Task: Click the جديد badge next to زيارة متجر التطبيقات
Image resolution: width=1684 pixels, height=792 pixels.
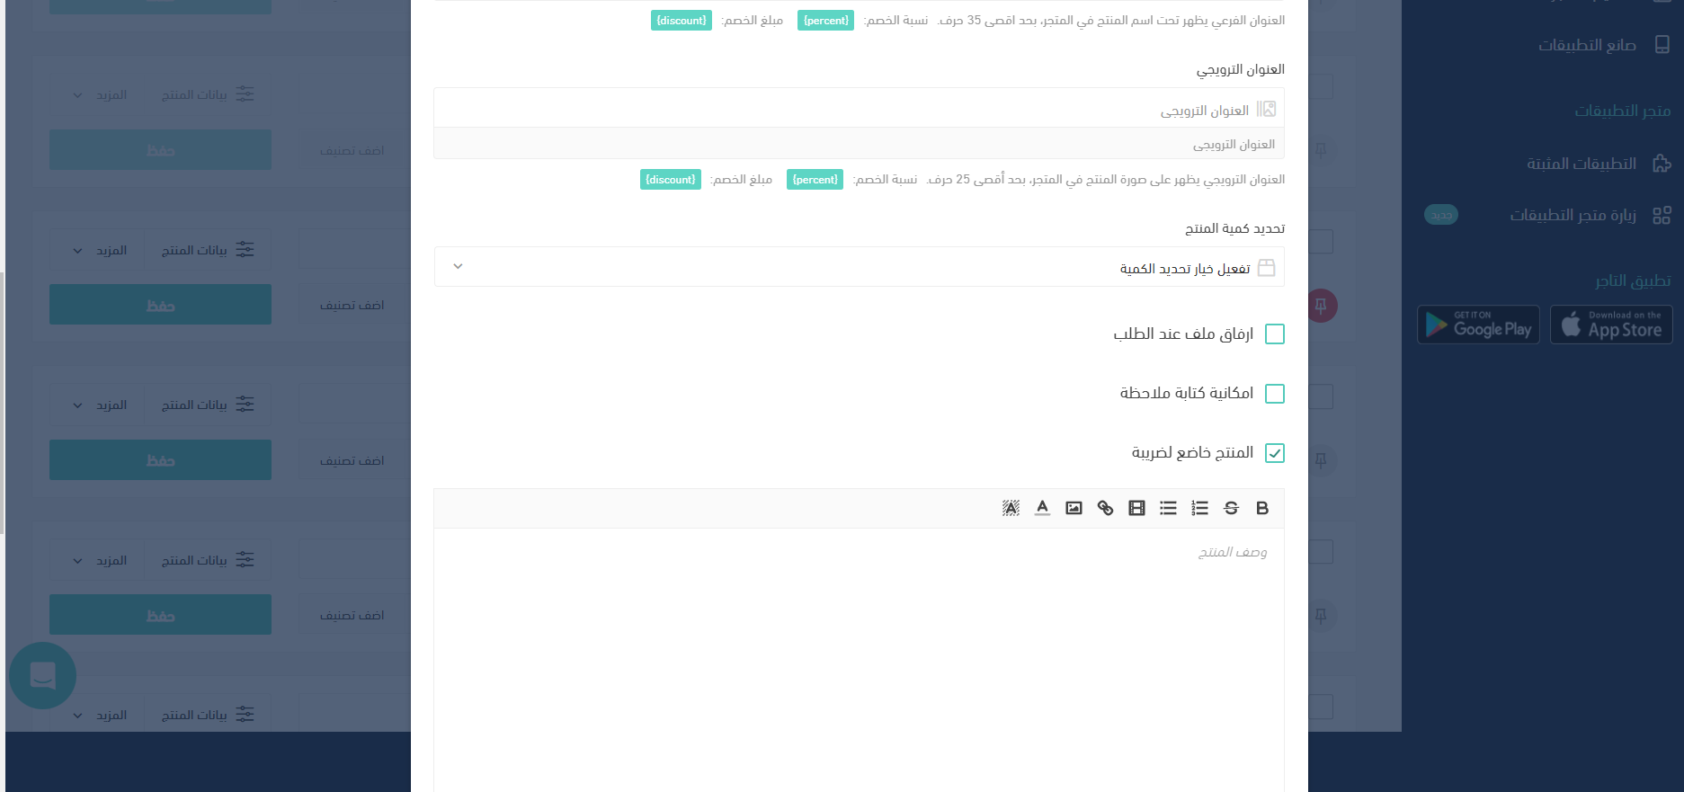Action: 1441,215
